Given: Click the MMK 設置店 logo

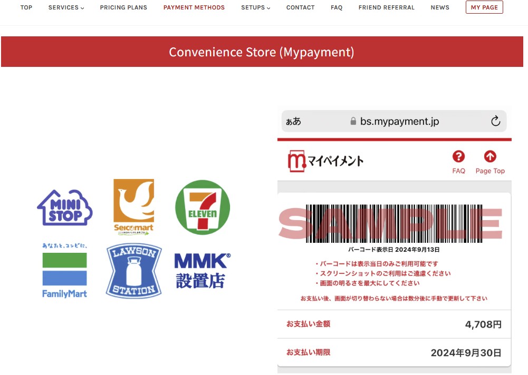Looking at the screenshot, I should pos(203,271).
